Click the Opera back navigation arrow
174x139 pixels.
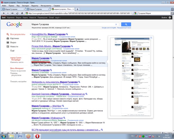(x=4, y=13)
